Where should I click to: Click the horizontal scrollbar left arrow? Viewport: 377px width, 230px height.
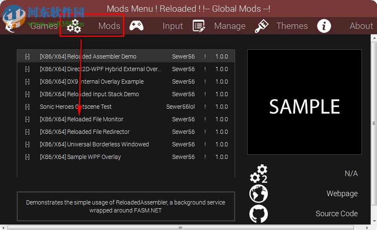pos(3,227)
